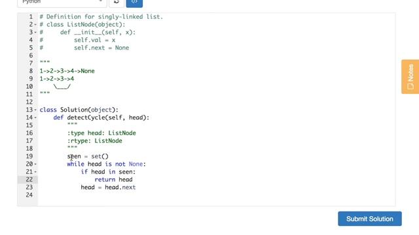Click the reset code refresh icon
The height and width of the screenshot is (235, 419).
[x=117, y=2]
